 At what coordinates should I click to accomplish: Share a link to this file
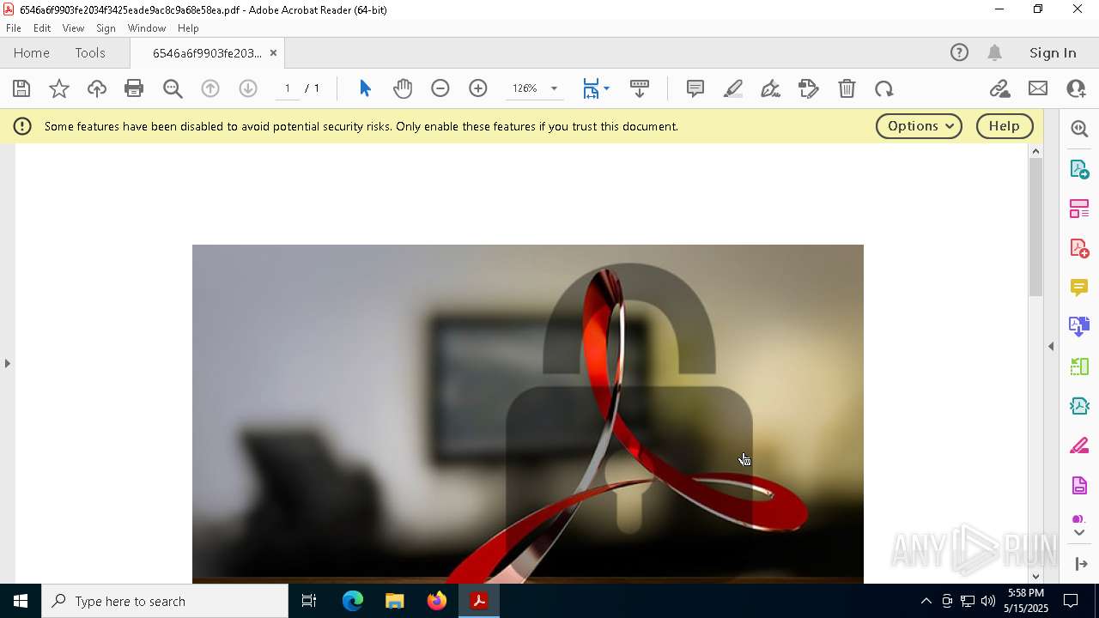point(999,88)
